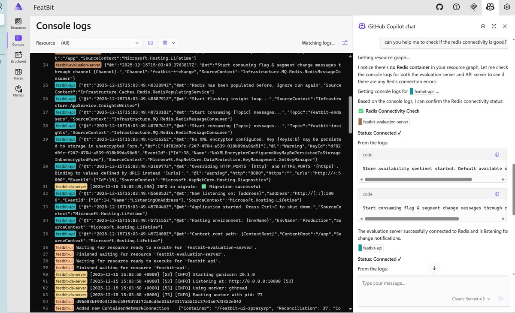Click featbit-api chip above second Status: Connected
Viewport: 515px width, 313px height.
pos(371,248)
